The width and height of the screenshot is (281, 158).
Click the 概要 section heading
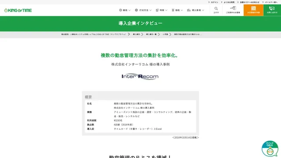point(88,97)
